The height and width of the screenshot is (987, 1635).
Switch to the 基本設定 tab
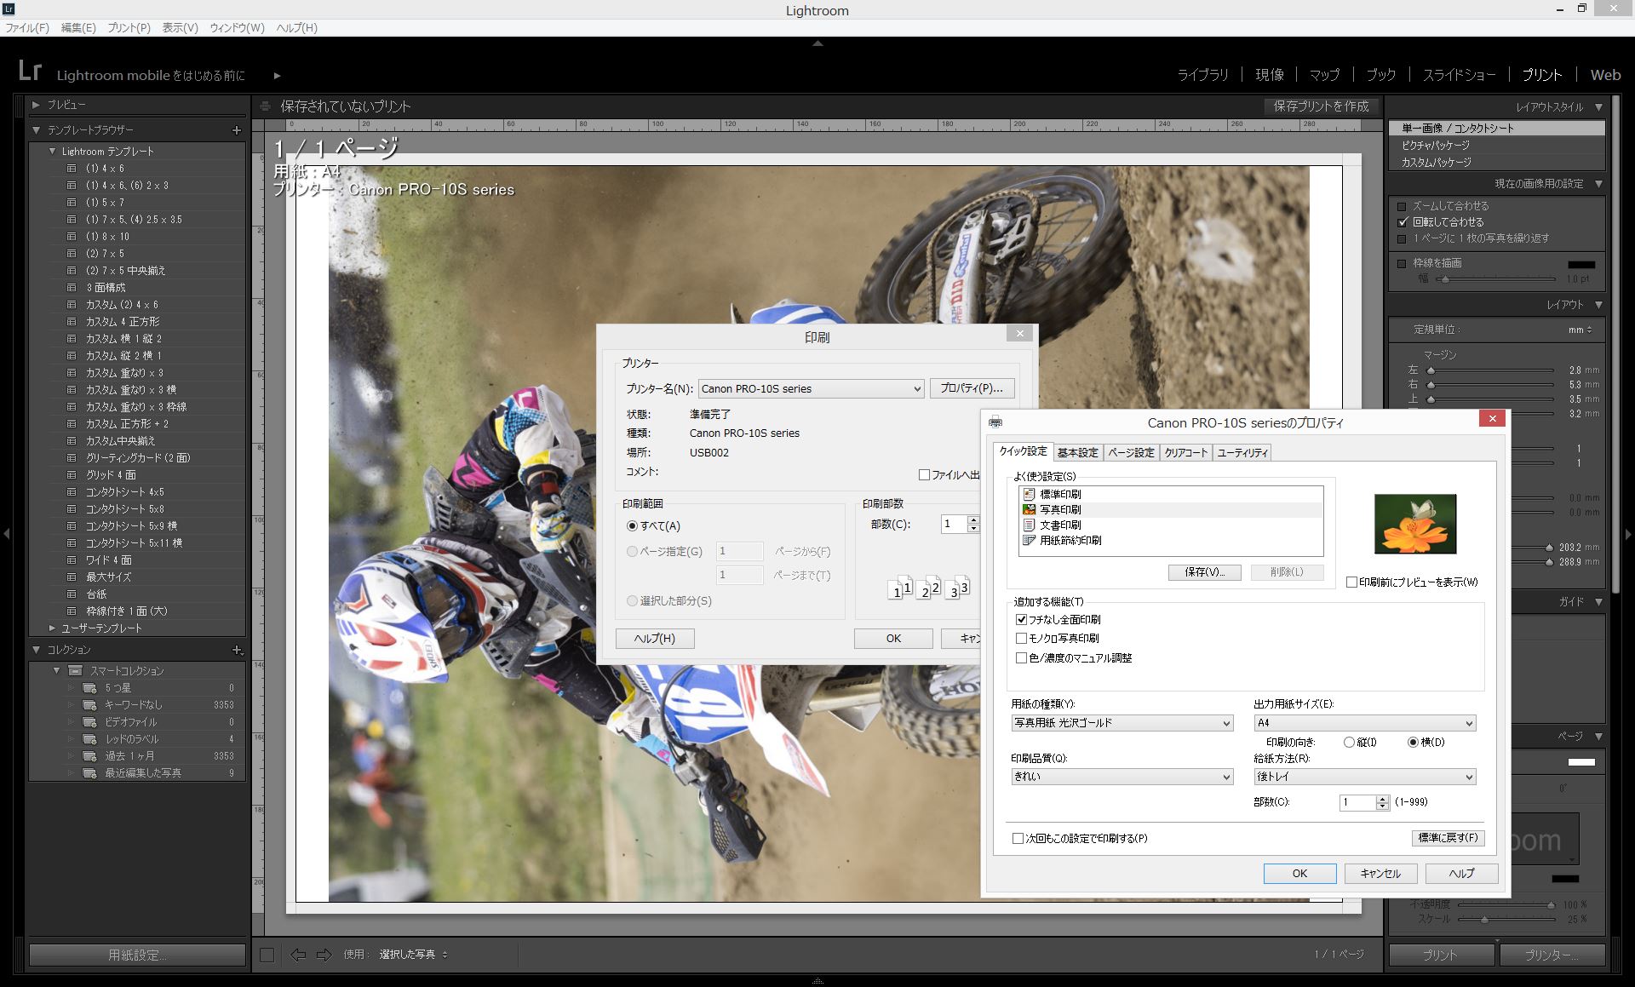pos(1077,452)
